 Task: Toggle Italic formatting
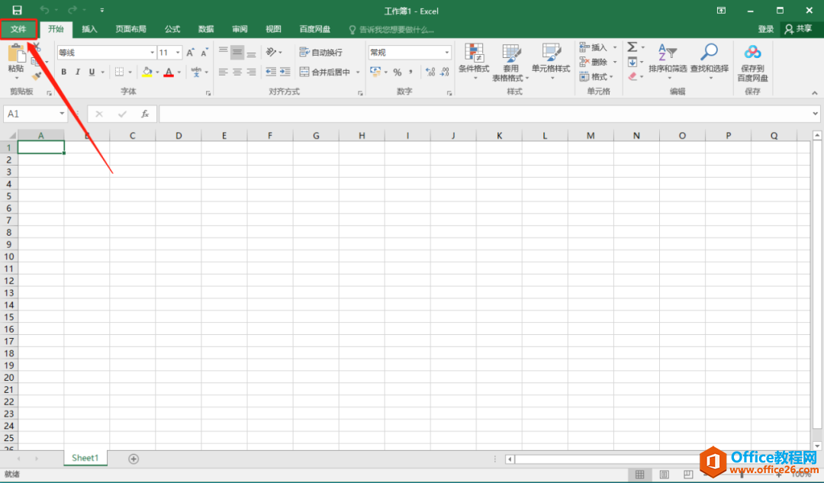click(78, 72)
